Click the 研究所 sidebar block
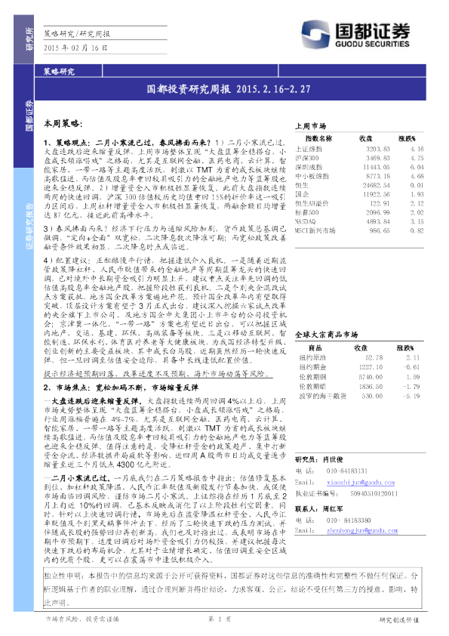 24,39
